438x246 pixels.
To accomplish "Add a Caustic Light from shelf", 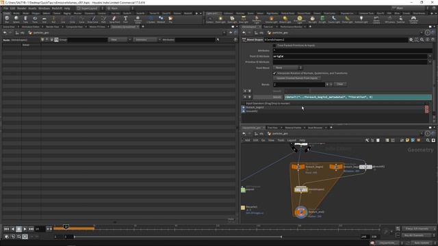I will pos(334,19).
